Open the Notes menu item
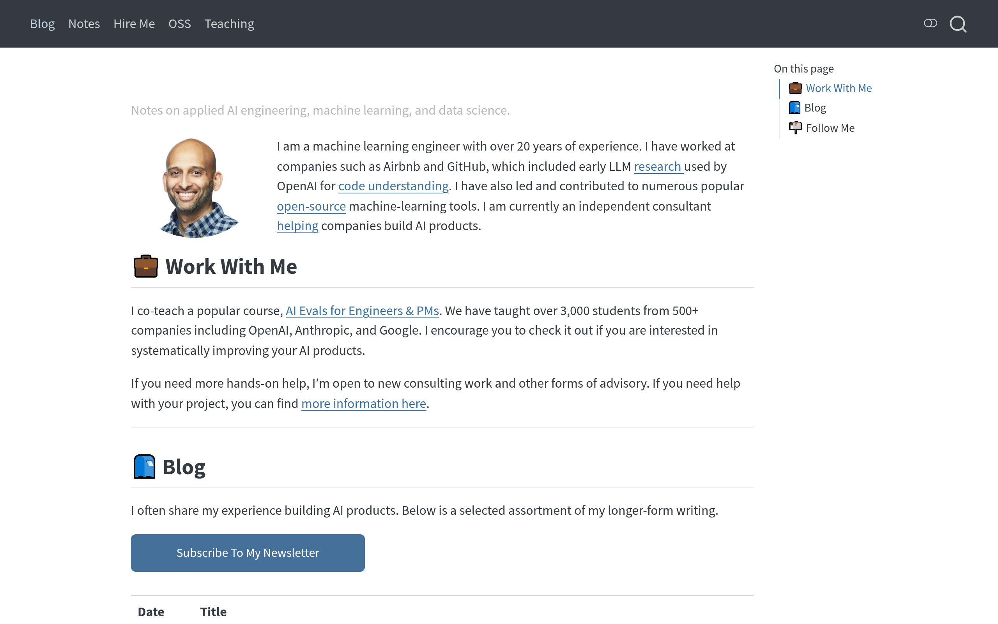This screenshot has width=998, height=624. click(x=84, y=24)
